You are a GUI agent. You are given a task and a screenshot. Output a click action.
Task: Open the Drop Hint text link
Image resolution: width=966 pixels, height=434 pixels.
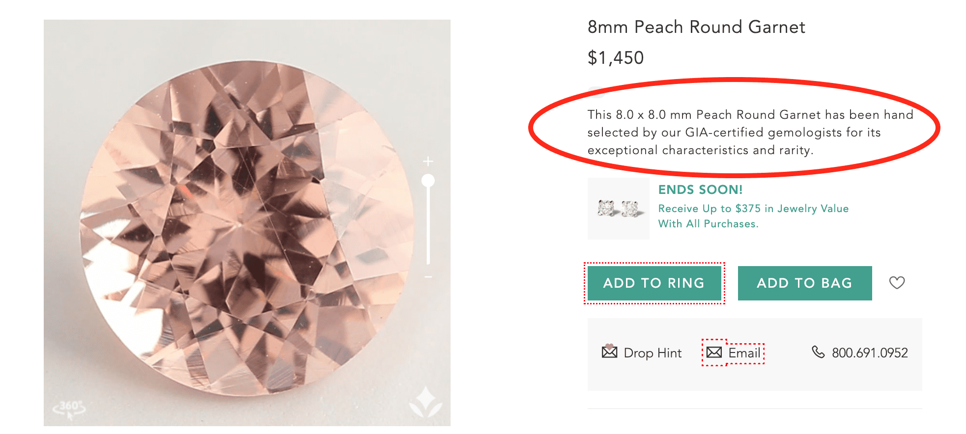coord(653,353)
